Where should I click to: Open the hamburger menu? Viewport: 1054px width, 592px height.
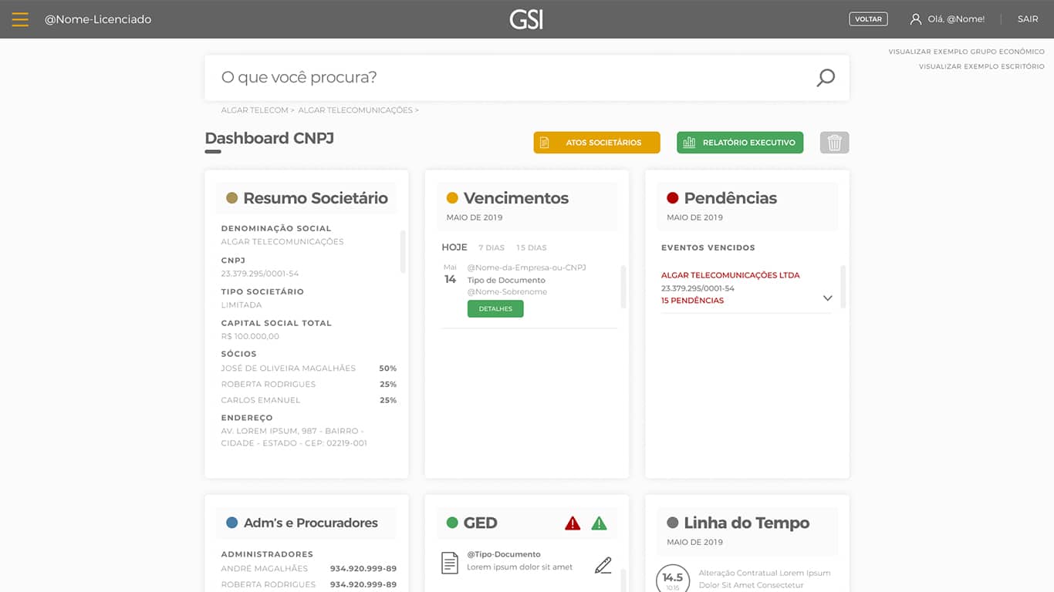tap(20, 19)
